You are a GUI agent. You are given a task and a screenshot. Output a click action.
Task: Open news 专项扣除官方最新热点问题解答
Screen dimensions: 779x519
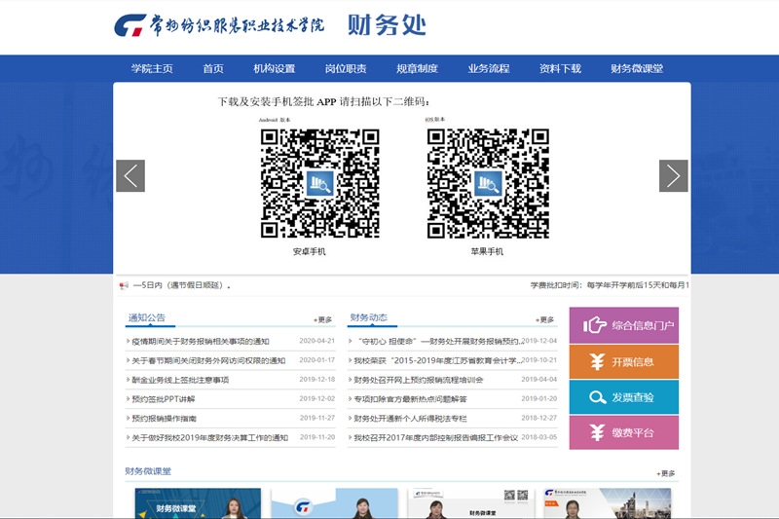(410, 399)
